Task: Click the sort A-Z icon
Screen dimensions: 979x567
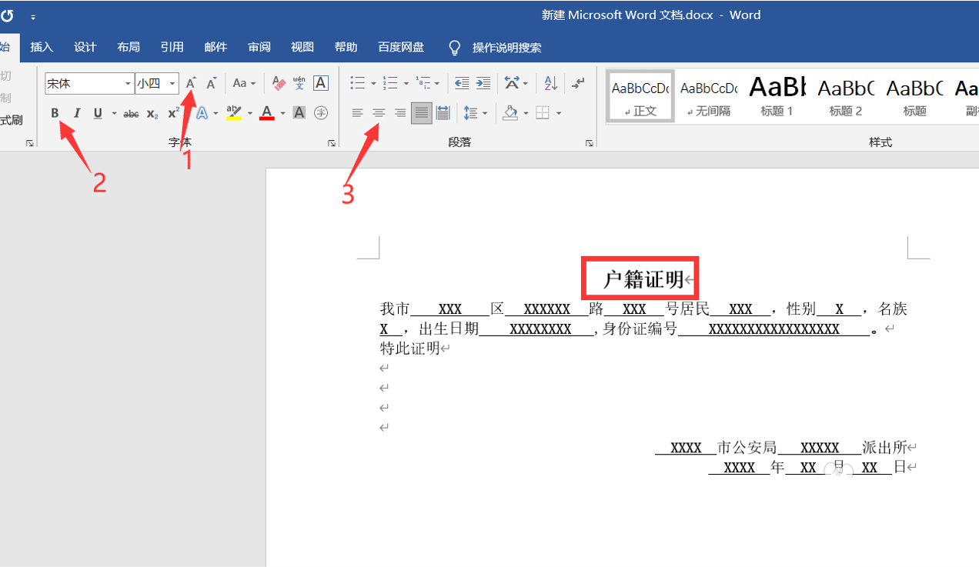Action: click(550, 83)
